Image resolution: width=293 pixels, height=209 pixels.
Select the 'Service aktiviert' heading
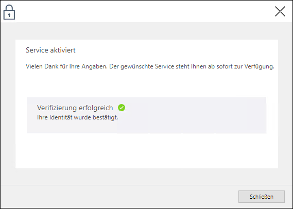click(x=50, y=50)
